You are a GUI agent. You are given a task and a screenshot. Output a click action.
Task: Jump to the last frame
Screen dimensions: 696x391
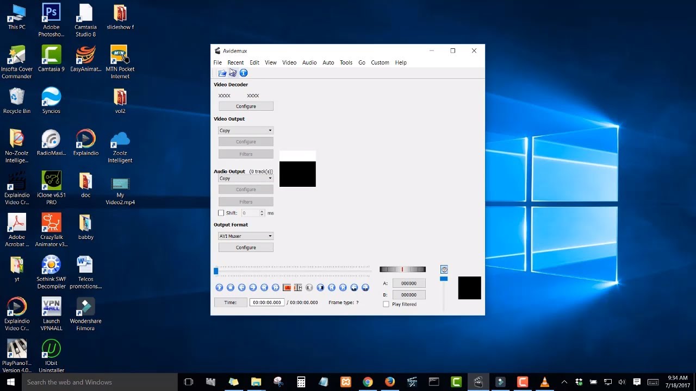coord(343,287)
